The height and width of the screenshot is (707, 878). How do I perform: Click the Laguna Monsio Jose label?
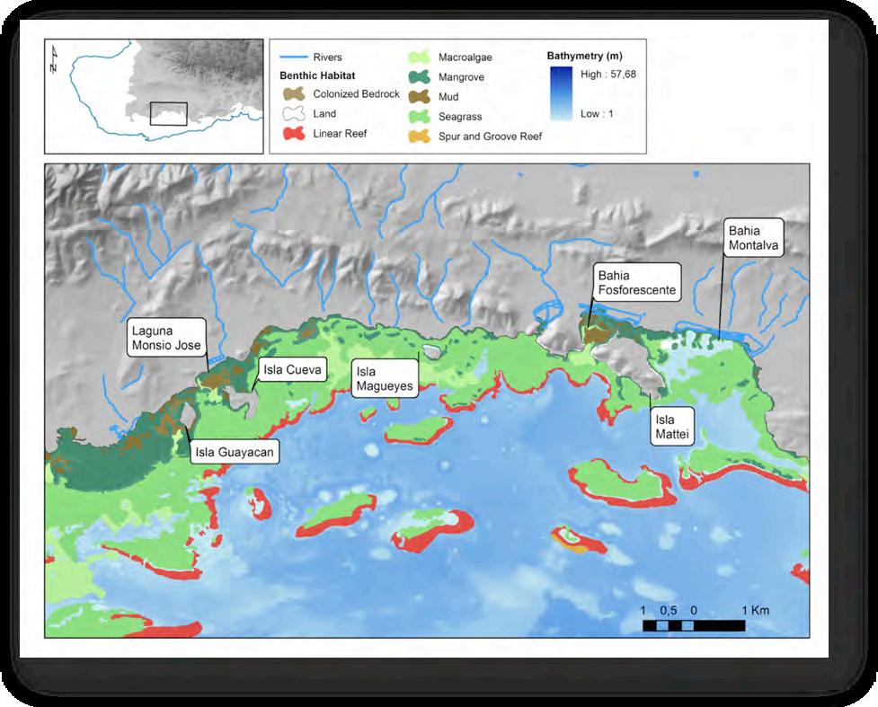166,338
